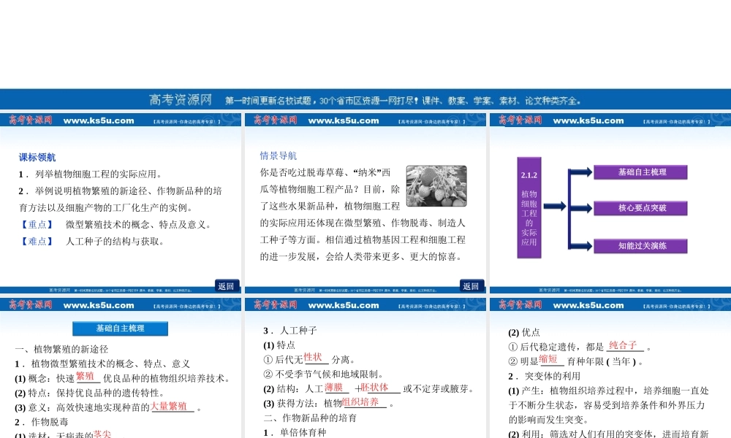731x438 pixels.
Task: Open the 知能过关演练 purple navigation box
Action: (x=640, y=246)
